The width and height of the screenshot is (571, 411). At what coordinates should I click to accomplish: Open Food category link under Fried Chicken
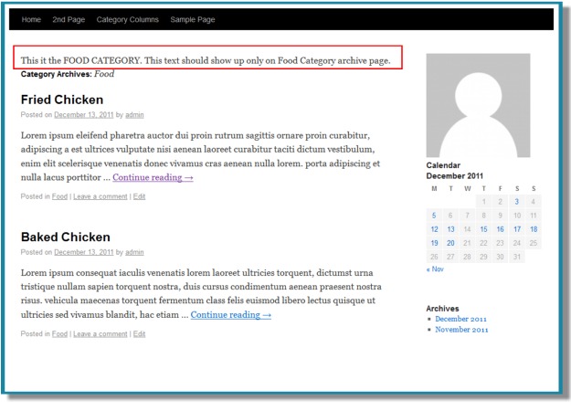click(59, 196)
